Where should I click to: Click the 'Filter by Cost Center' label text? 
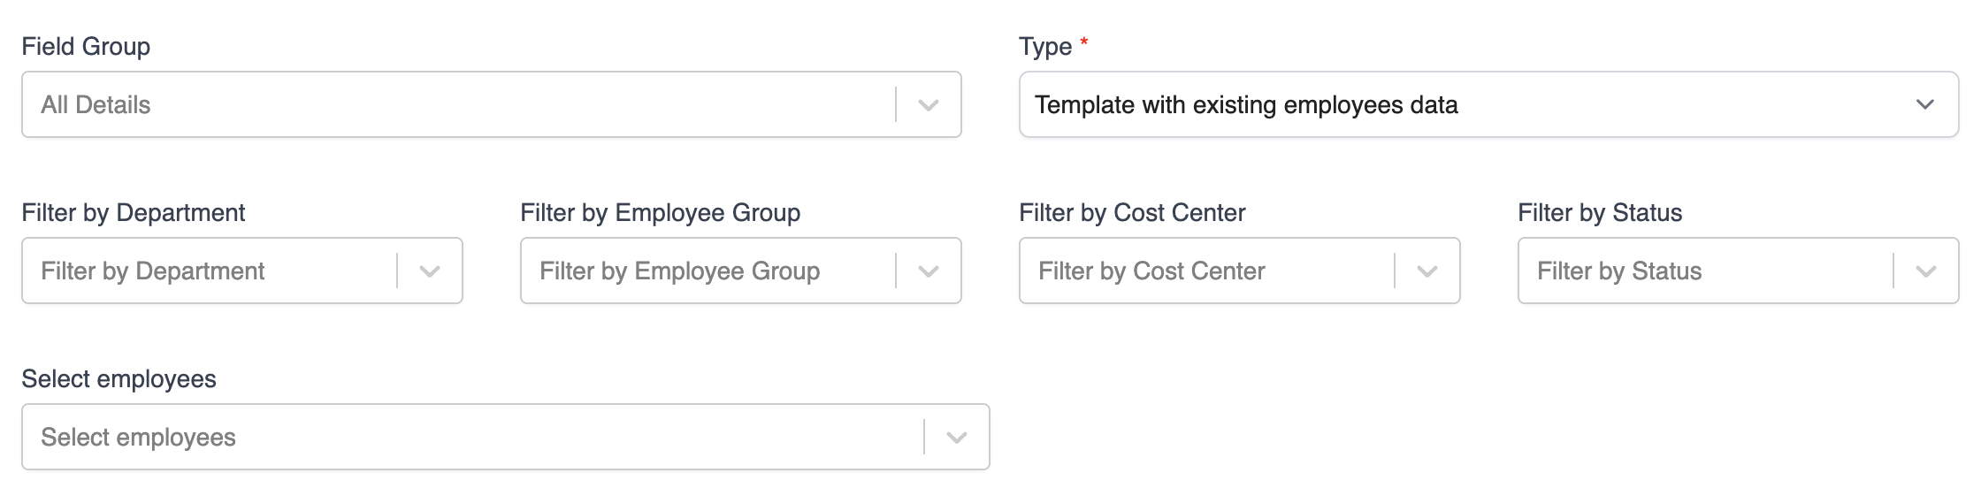pos(1132,213)
